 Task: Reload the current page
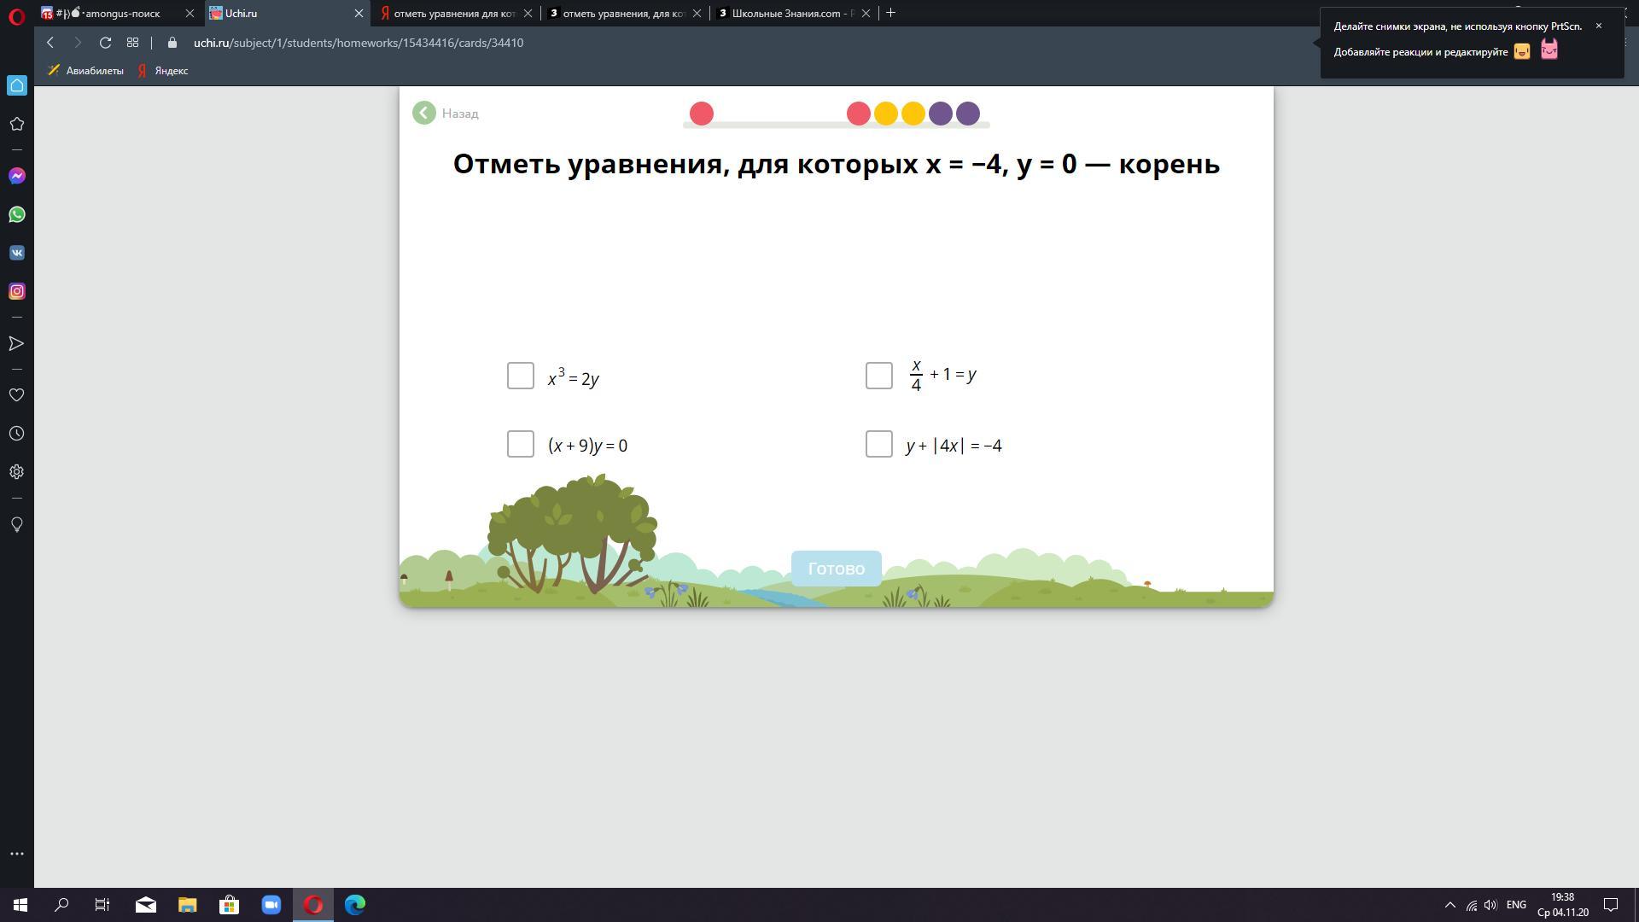pos(105,43)
